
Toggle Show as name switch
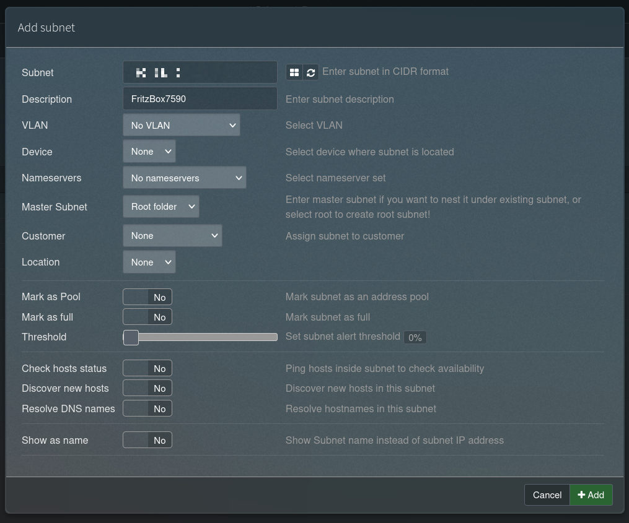[x=147, y=441]
